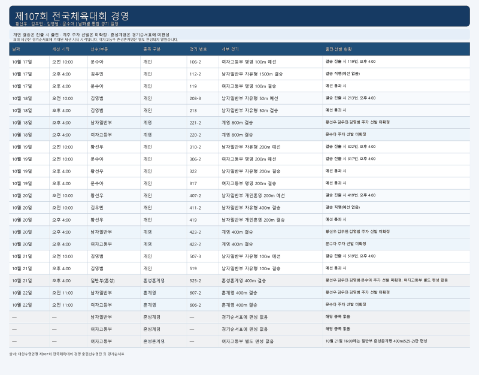Click event '남자일반부 자유형 200m 결승'
The image size is (479, 375).
[x=251, y=171]
